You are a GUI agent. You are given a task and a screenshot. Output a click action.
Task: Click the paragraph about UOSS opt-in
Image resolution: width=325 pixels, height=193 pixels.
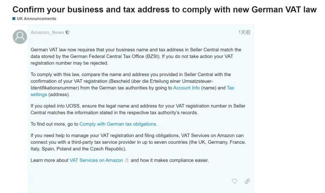click(x=138, y=109)
